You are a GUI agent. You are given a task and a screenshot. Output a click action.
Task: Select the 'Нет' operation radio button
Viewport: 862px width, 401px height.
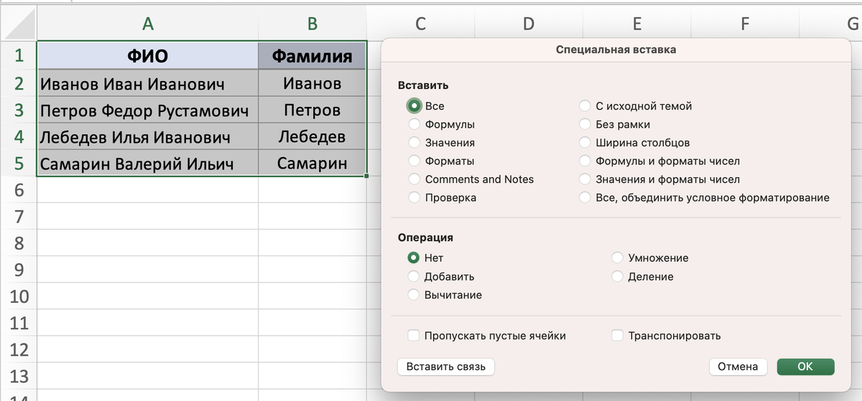[x=414, y=258]
